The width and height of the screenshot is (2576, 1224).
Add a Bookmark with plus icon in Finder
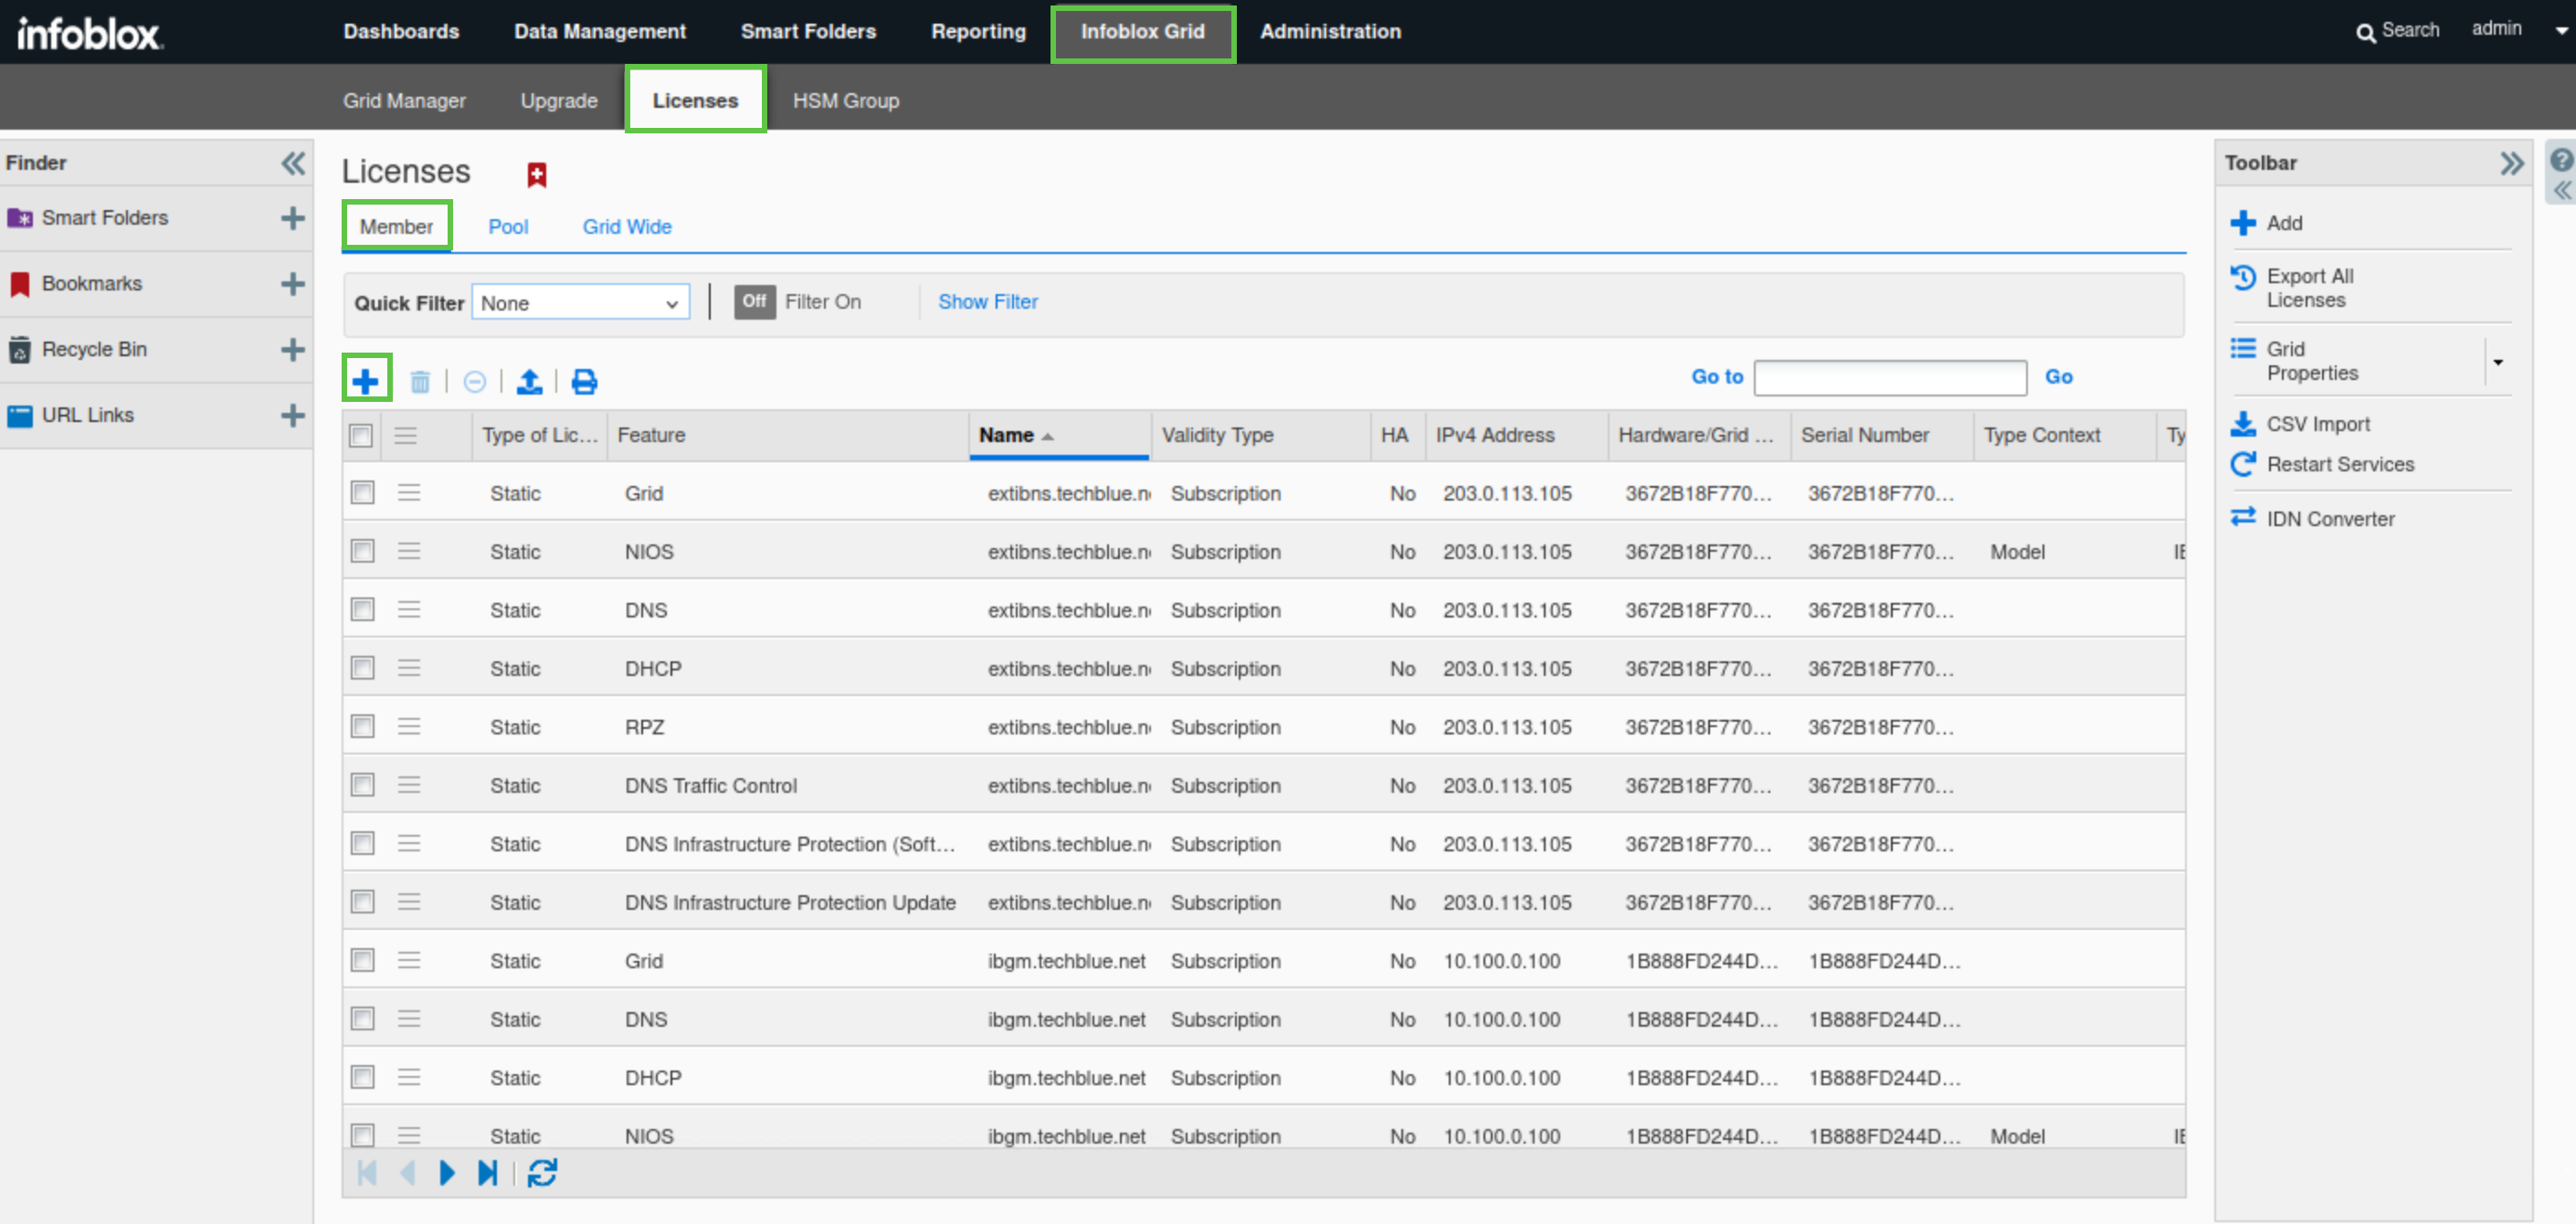pyautogui.click(x=292, y=284)
